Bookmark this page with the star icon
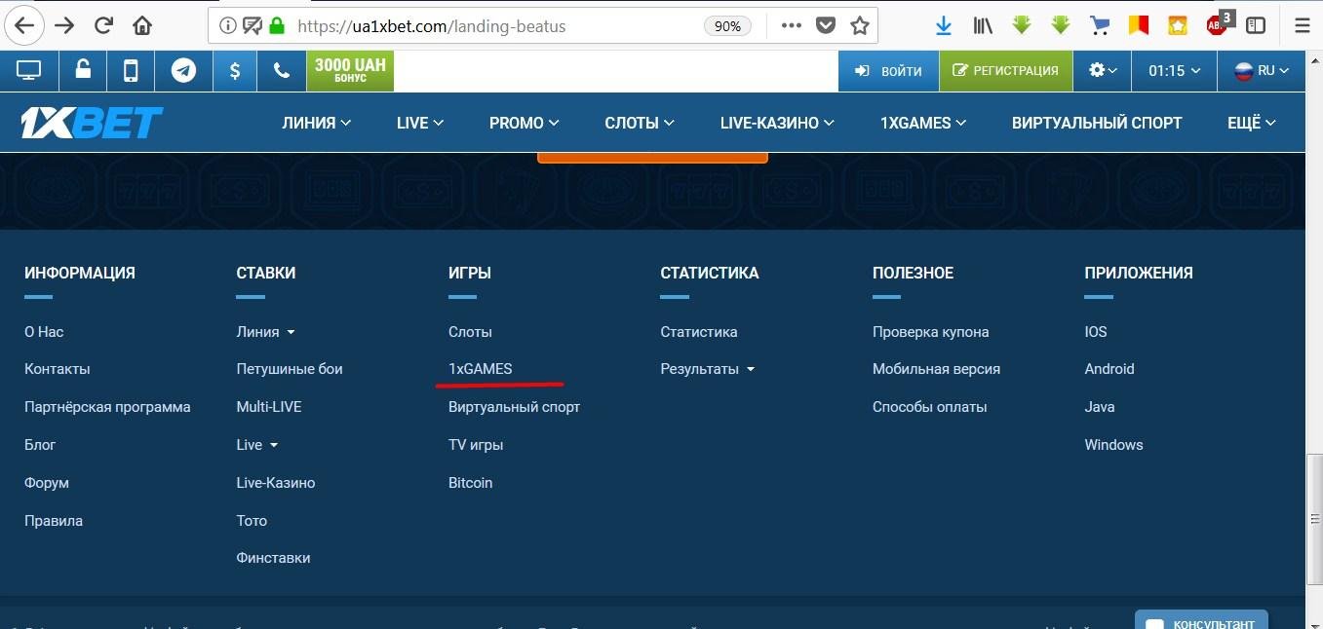 (859, 26)
